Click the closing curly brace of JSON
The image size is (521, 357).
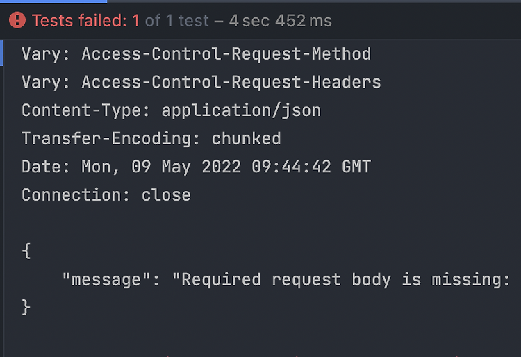tap(26, 307)
